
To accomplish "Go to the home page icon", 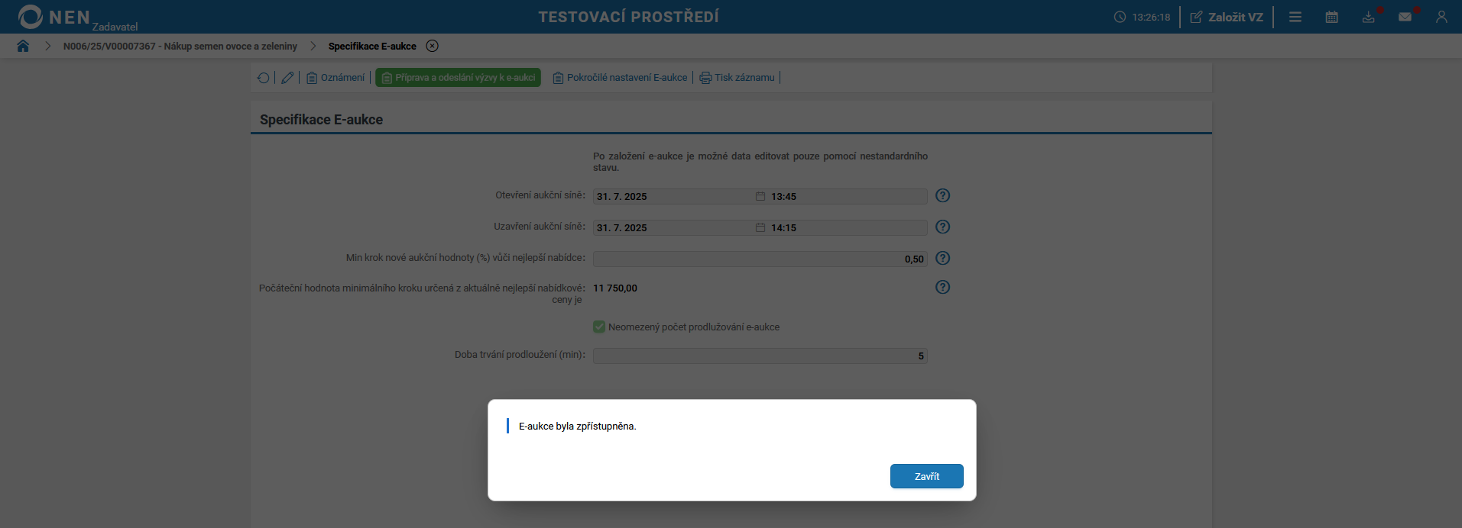I will coord(23,46).
